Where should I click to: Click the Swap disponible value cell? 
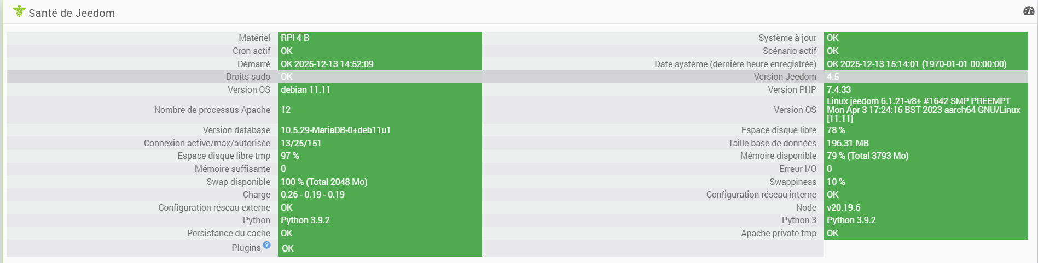click(x=324, y=182)
